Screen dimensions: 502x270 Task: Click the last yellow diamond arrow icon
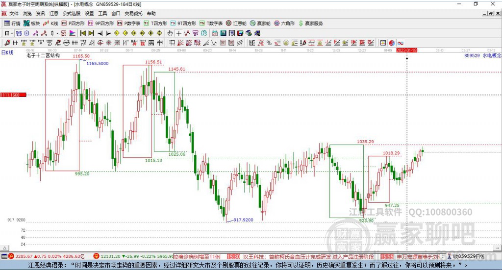(159, 33)
